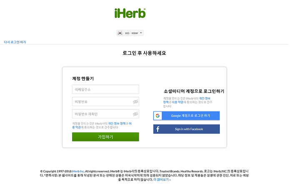Focus the 비밀번호 재확인 input field

click(x=105, y=114)
